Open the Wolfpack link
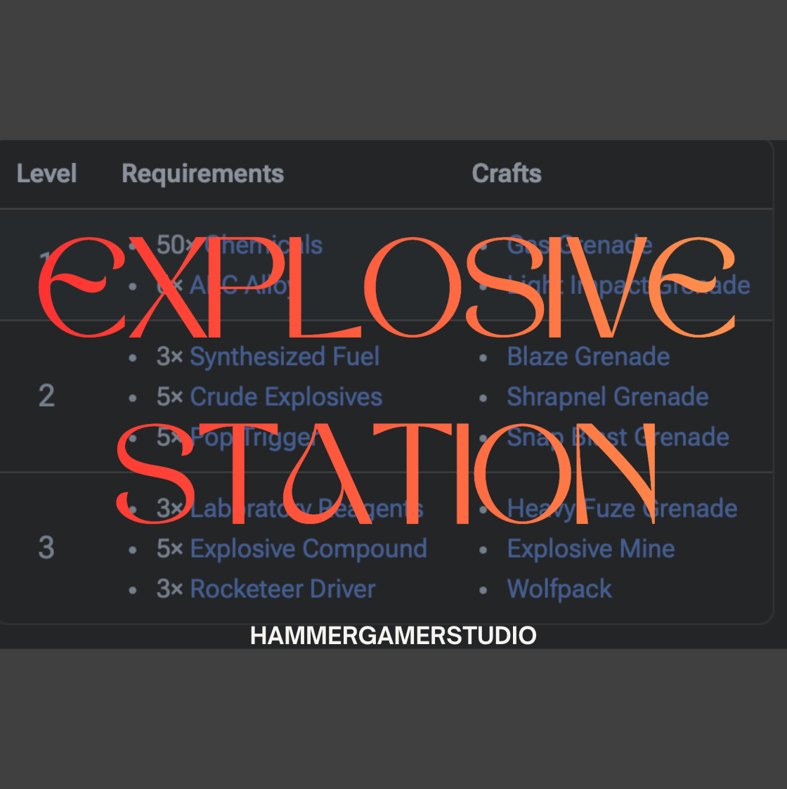The image size is (787, 789). tap(559, 589)
